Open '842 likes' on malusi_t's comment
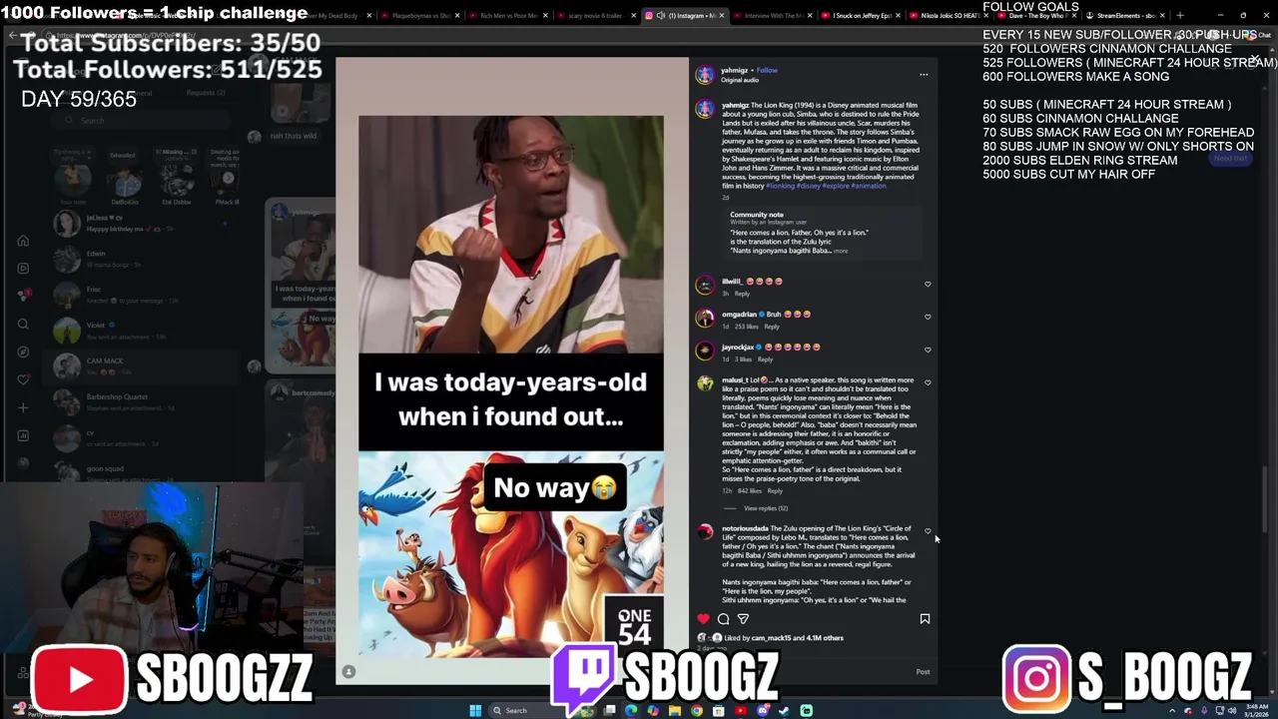 point(750,491)
